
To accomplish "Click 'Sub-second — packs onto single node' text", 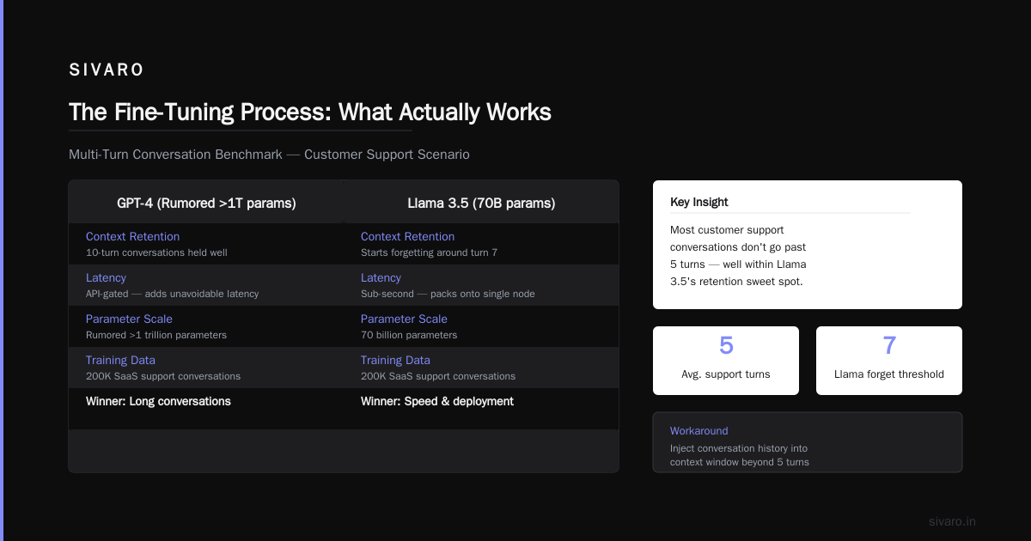I will pyautogui.click(x=448, y=294).
